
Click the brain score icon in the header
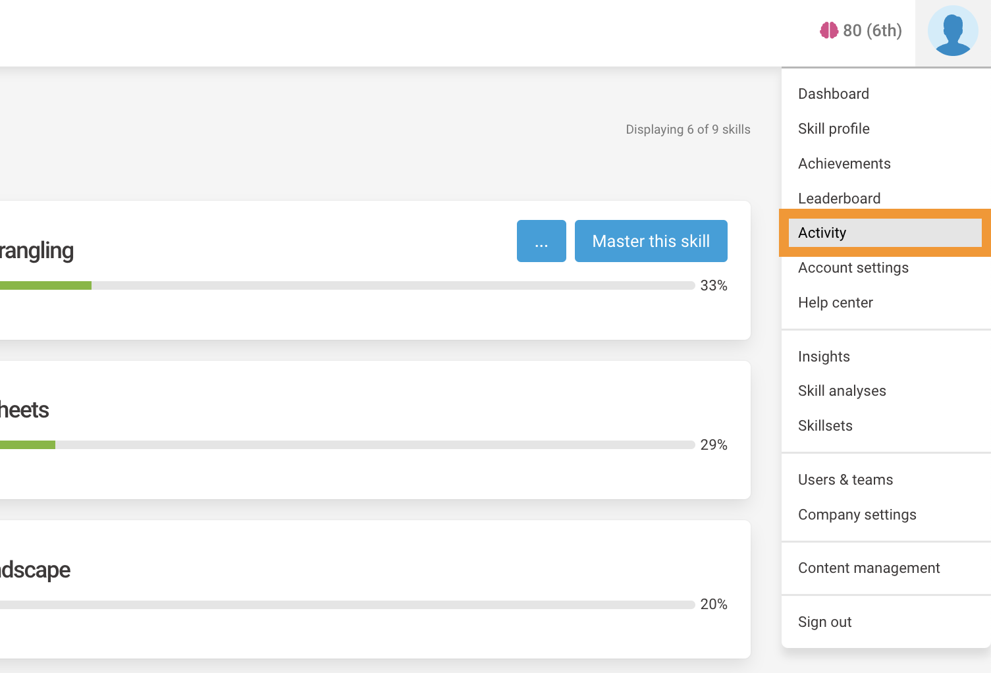(x=830, y=30)
